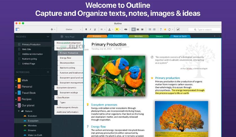
Task: Toggle the sidebar panel icon
Action: tap(18, 29)
